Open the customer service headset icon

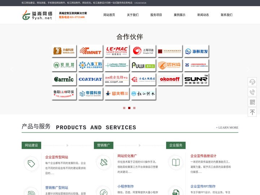click(252, 82)
